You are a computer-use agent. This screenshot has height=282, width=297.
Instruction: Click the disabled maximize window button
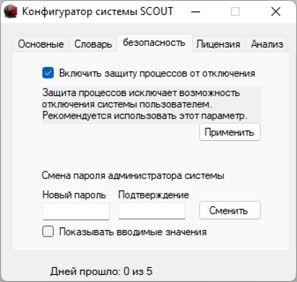coord(235,12)
